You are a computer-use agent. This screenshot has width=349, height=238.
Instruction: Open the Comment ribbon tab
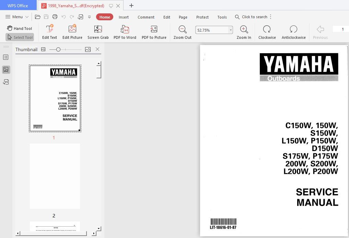click(146, 17)
